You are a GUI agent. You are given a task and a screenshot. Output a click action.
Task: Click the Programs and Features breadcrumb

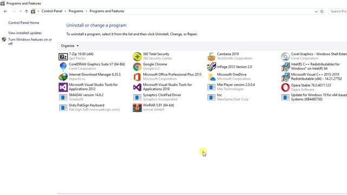(x=107, y=11)
